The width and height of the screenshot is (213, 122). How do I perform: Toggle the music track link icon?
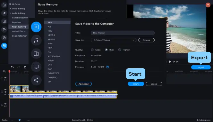[x=5, y=106]
